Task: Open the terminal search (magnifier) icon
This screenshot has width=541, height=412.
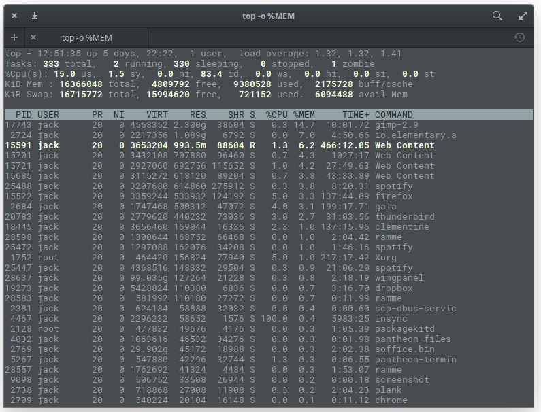Action: point(497,16)
